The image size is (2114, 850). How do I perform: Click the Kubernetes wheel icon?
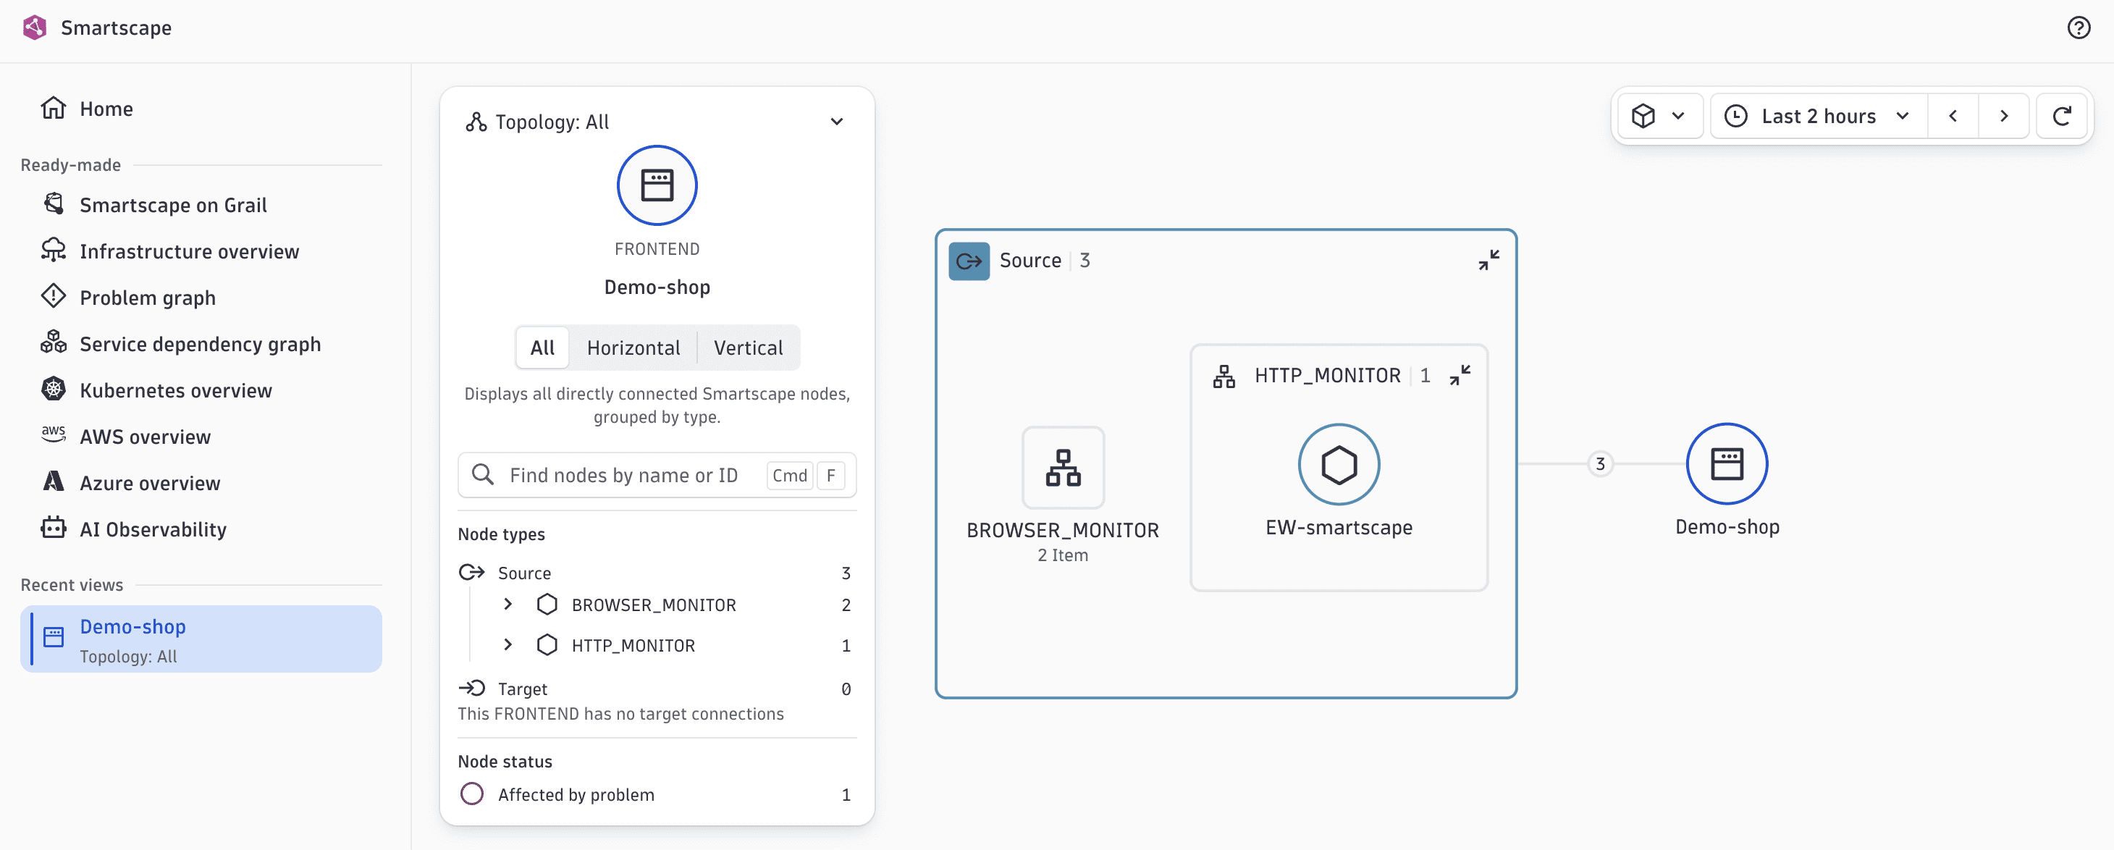pyautogui.click(x=54, y=389)
